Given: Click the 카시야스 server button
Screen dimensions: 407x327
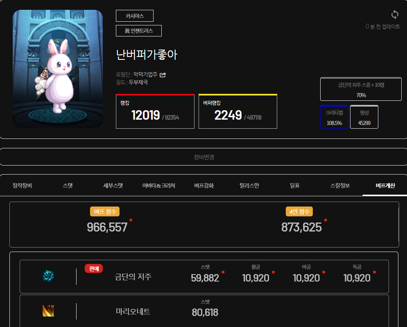Looking at the screenshot, I should (135, 16).
